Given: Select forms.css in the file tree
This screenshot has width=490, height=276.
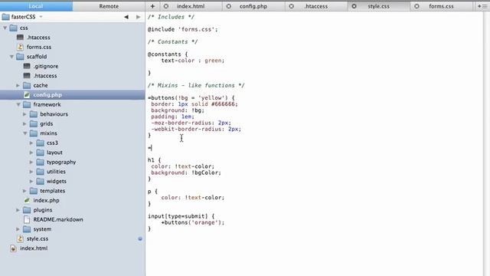Looking at the screenshot, I should coord(39,47).
